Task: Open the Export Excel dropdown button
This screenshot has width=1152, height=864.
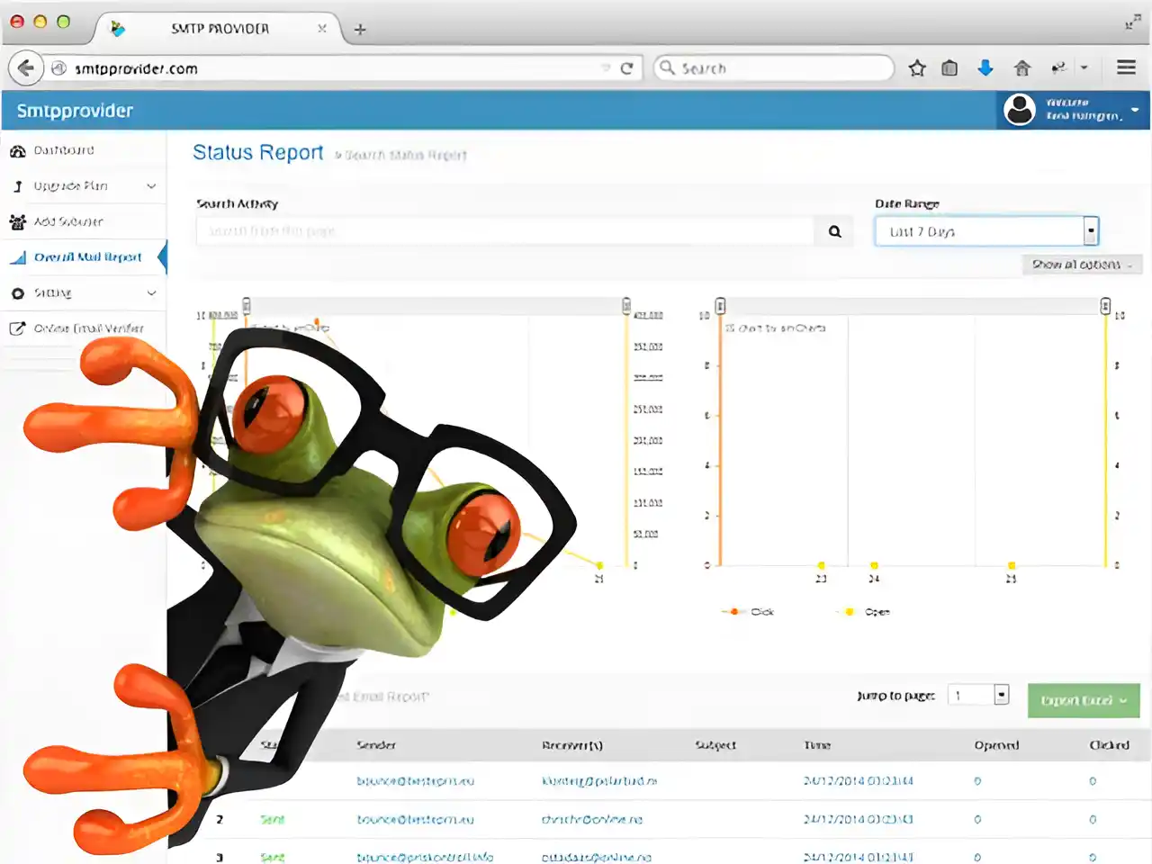Action: click(1084, 700)
